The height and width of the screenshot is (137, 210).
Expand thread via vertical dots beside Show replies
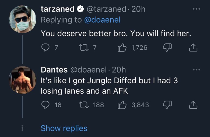[22, 128]
